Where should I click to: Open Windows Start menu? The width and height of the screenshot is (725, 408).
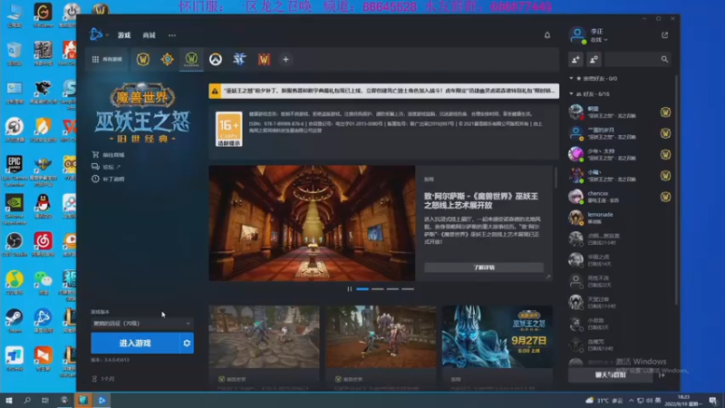9,400
